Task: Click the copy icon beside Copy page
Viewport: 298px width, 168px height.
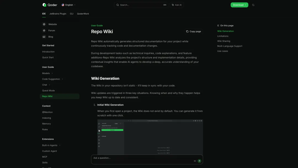Action: [x=187, y=32]
